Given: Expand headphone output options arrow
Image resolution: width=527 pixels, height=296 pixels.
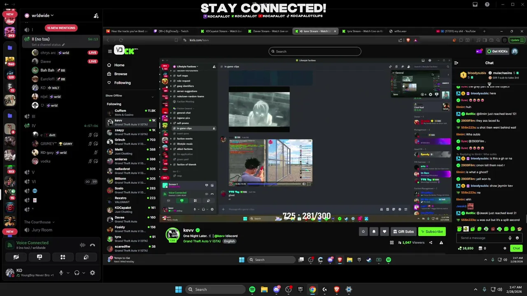Looking at the screenshot, I should coord(84,273).
